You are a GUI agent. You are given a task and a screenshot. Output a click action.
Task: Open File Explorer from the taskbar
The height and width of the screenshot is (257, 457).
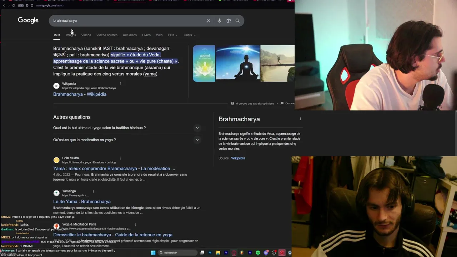point(218,253)
